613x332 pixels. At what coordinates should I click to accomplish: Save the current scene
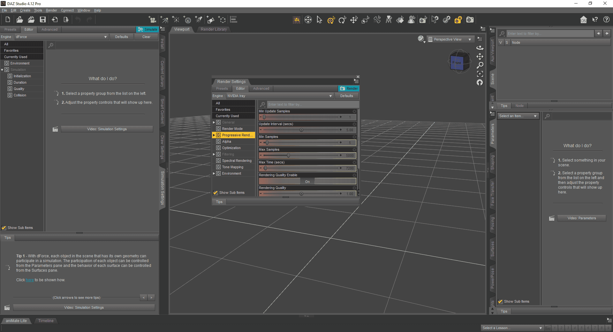click(x=42, y=19)
